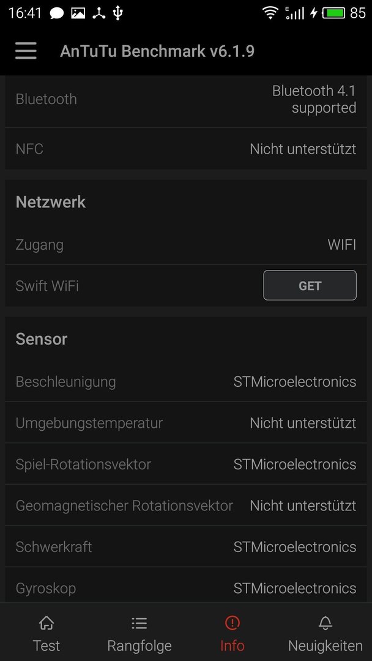
Task: Select the red Info icon
Action: pyautogui.click(x=232, y=622)
